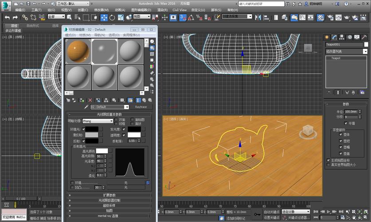Click the white 高光颜色 color swatch
The width and height of the screenshot is (371, 222).
102,151
